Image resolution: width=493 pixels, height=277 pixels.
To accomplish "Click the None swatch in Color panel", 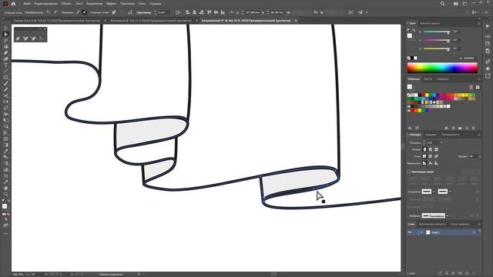I will 409,58.
